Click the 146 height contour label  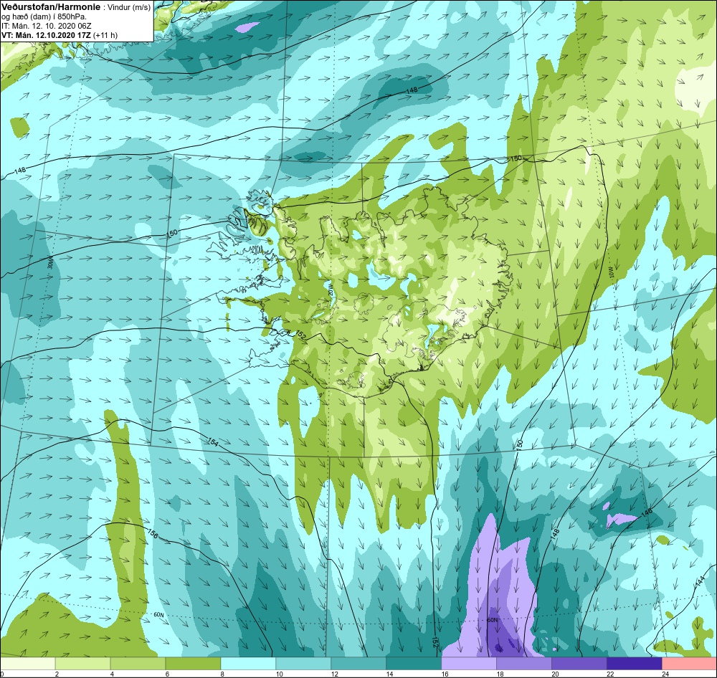[646, 512]
